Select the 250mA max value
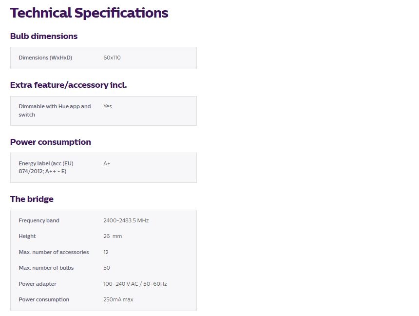Viewport: 419px width, 316px height. coord(118,299)
